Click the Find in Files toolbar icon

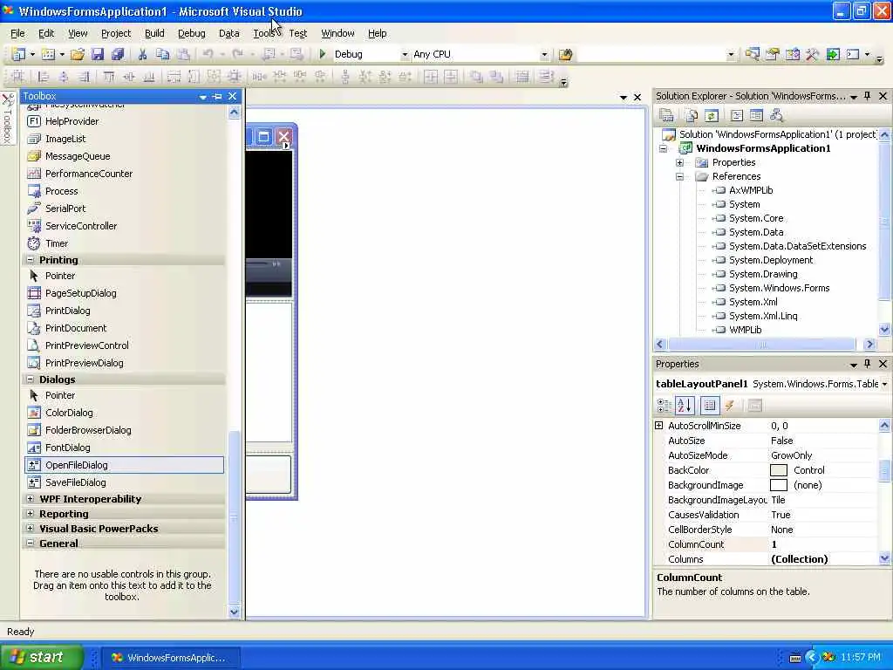tap(565, 54)
